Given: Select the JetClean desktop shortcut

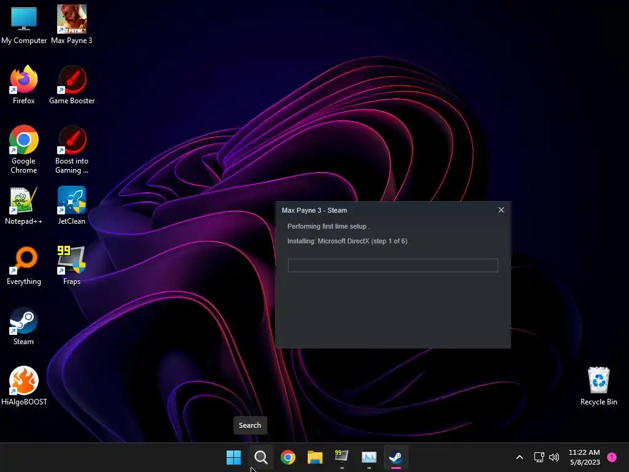Looking at the screenshot, I should point(72,205).
